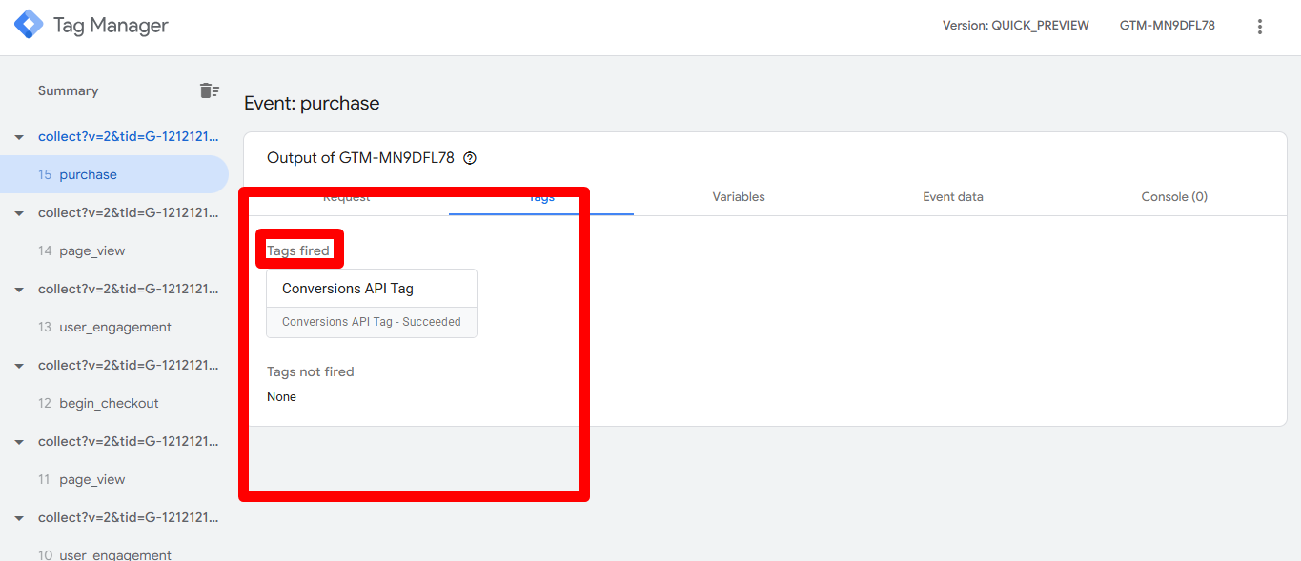This screenshot has width=1301, height=561.
Task: Select the Request tab
Action: tap(346, 196)
